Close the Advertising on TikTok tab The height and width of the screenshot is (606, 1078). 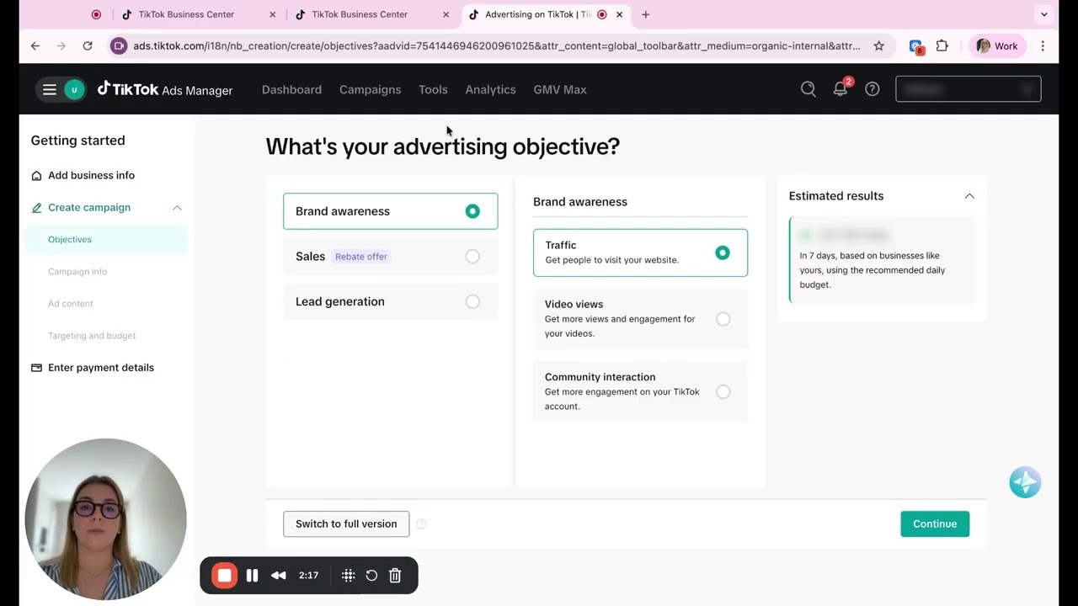point(620,14)
